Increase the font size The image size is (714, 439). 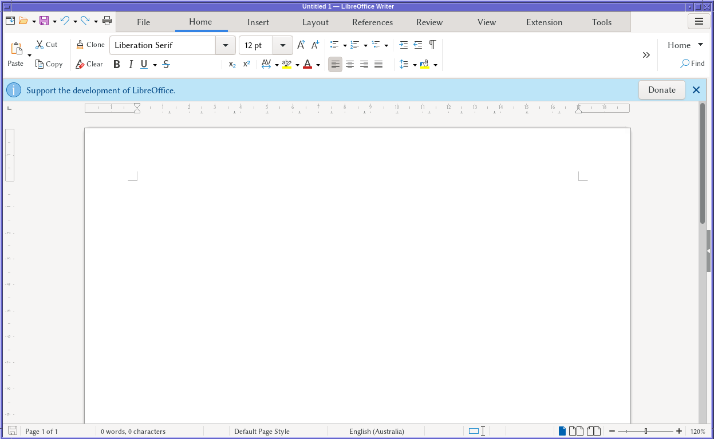click(x=301, y=45)
